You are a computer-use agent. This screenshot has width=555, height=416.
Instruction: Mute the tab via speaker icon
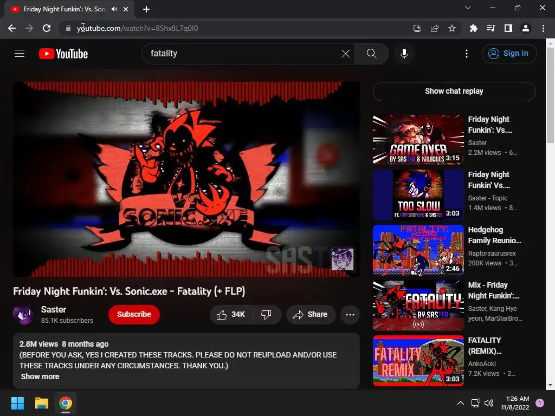(x=114, y=9)
